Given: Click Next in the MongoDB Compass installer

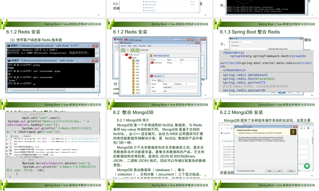Looking at the screenshot, I should coord(279,171).
